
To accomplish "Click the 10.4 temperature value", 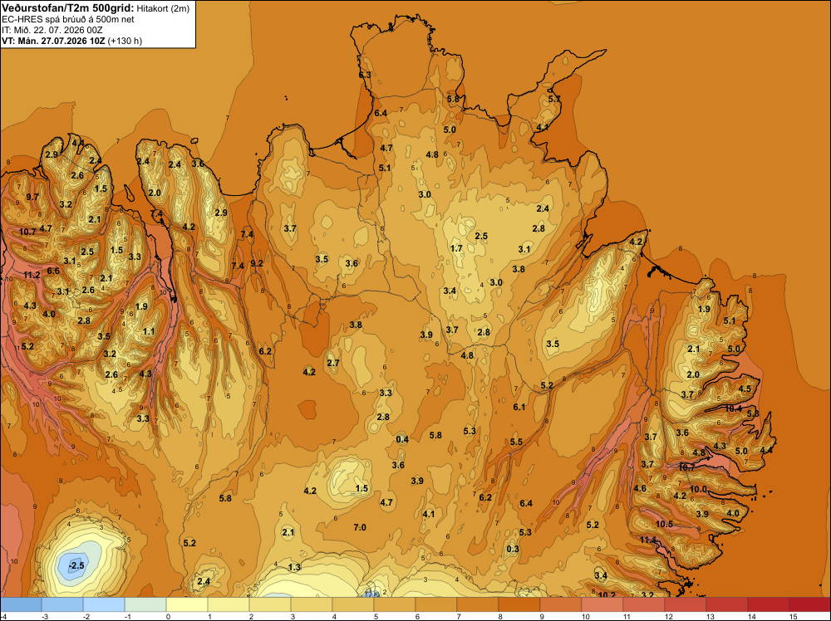I will click(x=734, y=408).
